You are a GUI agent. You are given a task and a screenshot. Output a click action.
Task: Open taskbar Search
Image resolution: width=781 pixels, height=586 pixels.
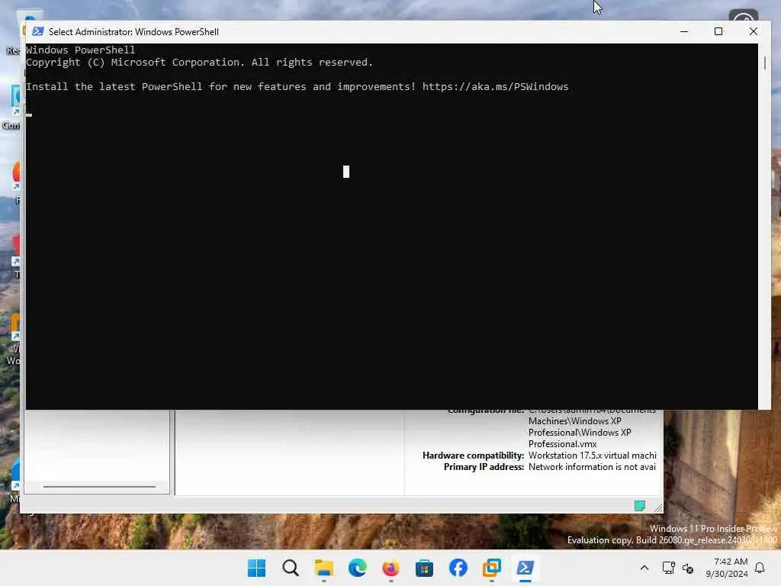pyautogui.click(x=291, y=568)
